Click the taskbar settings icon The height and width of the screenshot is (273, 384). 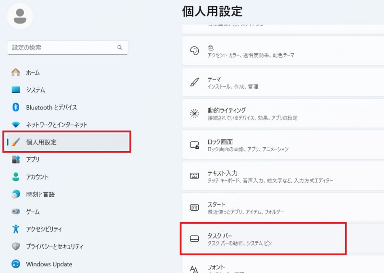pyautogui.click(x=194, y=239)
